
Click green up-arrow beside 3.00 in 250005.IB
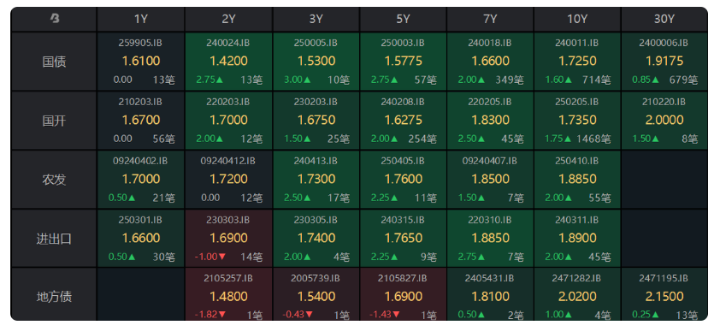point(307,80)
